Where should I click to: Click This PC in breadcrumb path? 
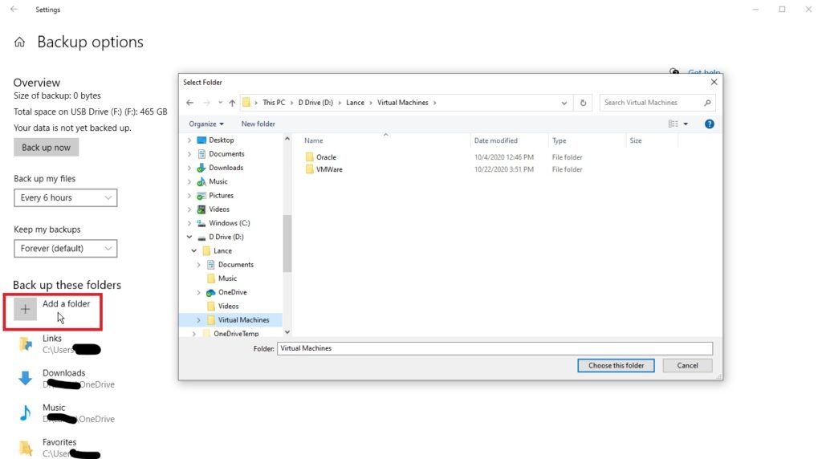[274, 103]
